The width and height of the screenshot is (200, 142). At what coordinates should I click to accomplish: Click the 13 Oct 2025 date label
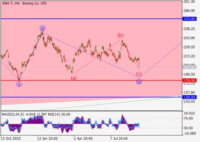11,138
